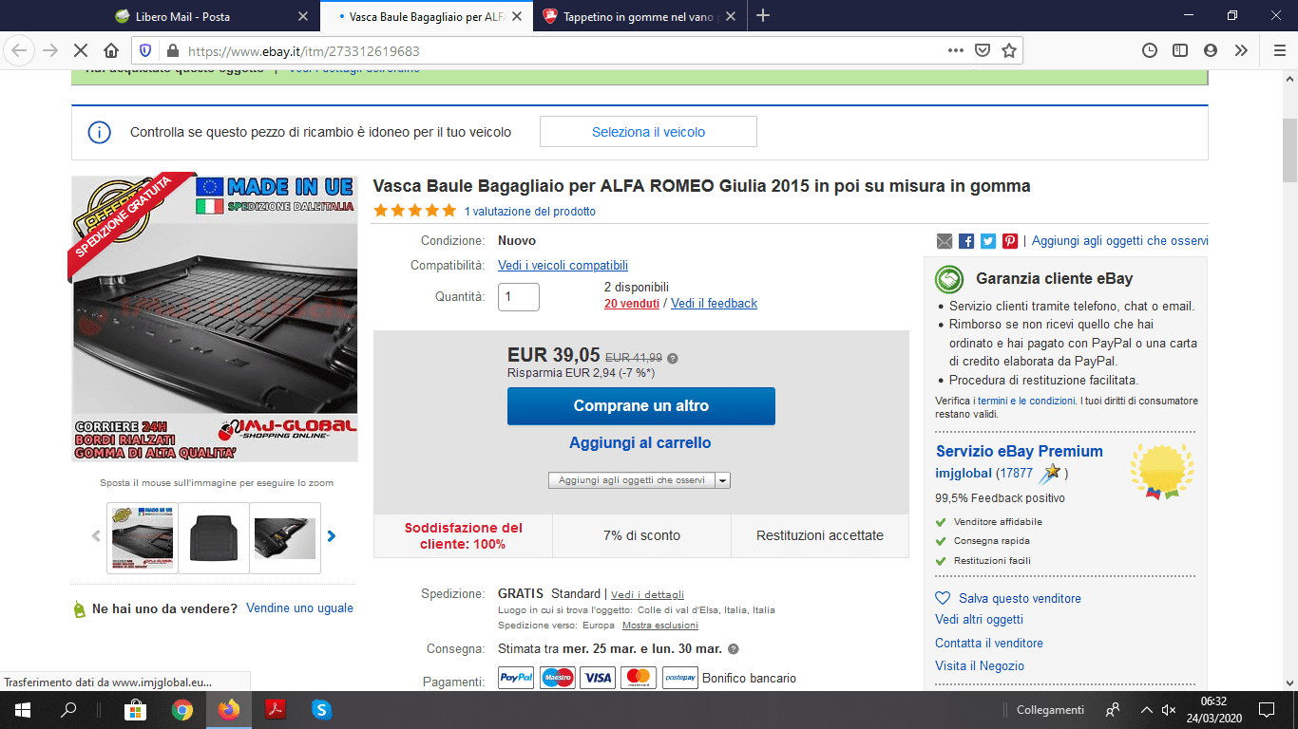Viewport: 1298px width, 729px height.
Task: Save page to Pocket icon
Action: pyautogui.click(x=983, y=50)
